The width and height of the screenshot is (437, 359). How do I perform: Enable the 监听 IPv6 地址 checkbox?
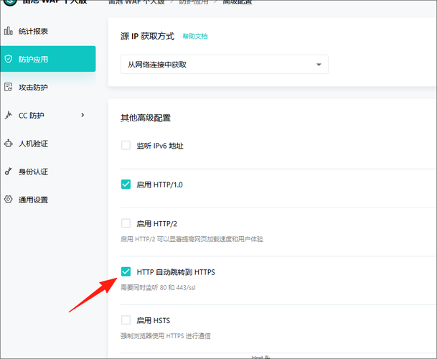point(126,145)
